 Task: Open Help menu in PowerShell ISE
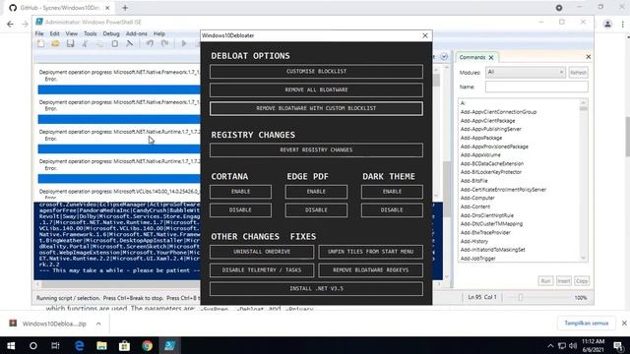pyautogui.click(x=159, y=33)
